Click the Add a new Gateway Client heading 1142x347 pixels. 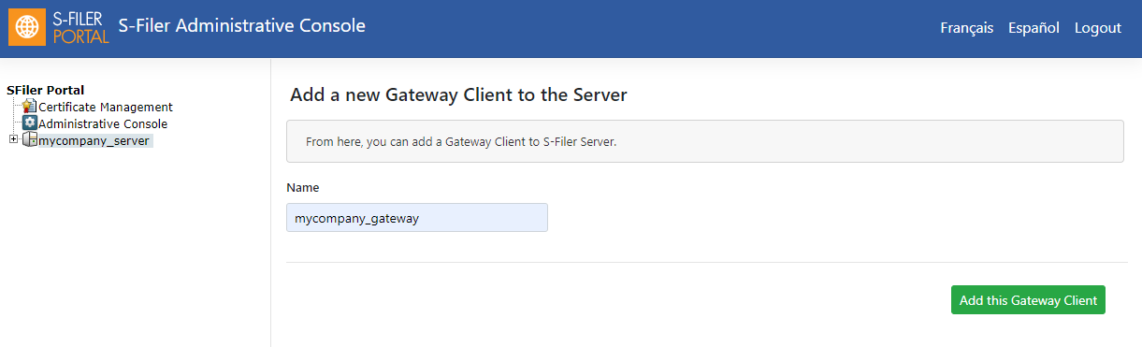458,94
